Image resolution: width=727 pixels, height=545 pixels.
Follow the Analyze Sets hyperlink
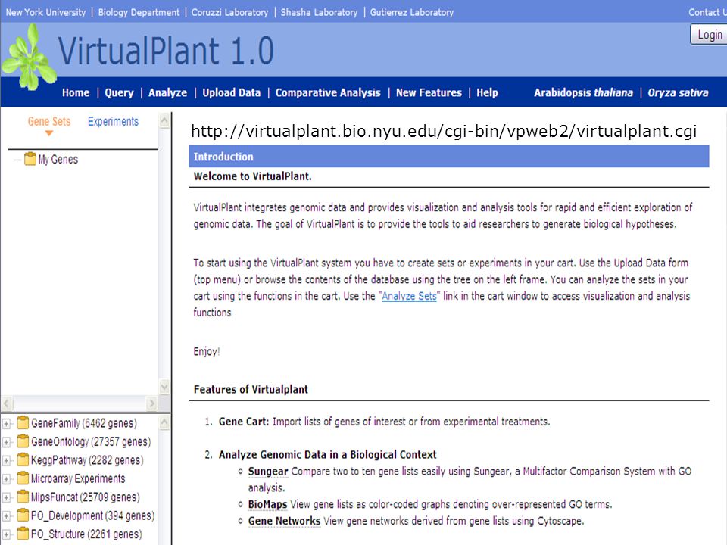tap(409, 296)
